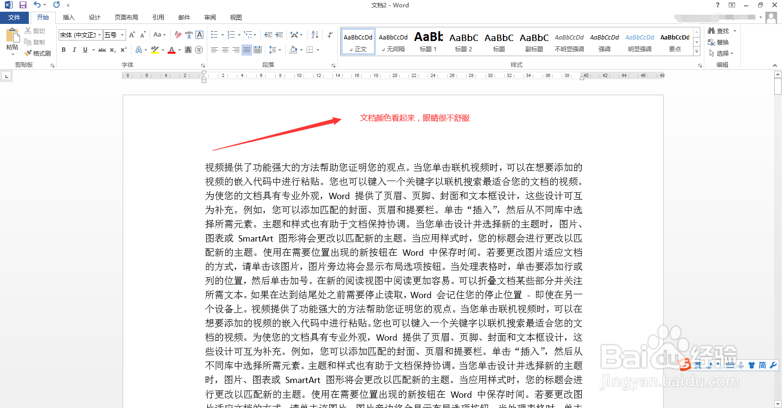Expand the styles gallery More arrow
Screen dimensions: 782x408
[x=697, y=52]
